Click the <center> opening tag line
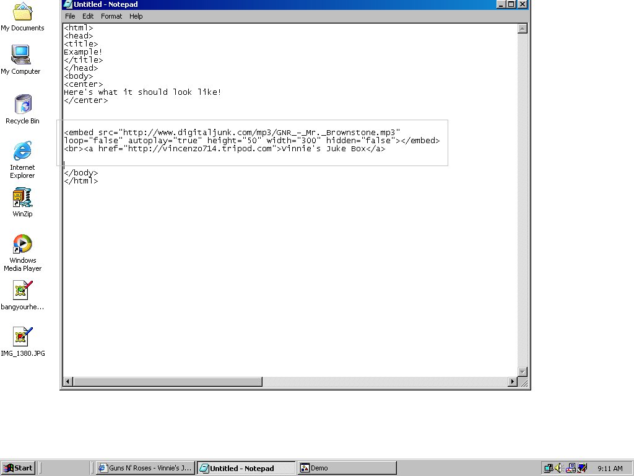Image resolution: width=634 pixels, height=476 pixels. [x=84, y=84]
